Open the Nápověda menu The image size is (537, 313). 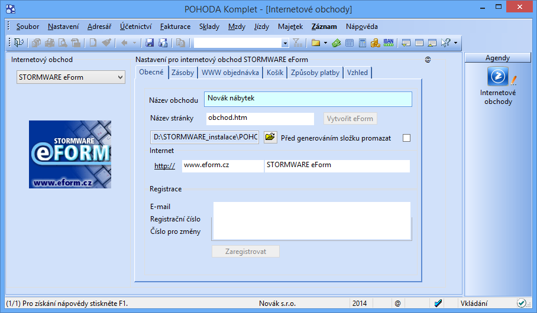362,27
